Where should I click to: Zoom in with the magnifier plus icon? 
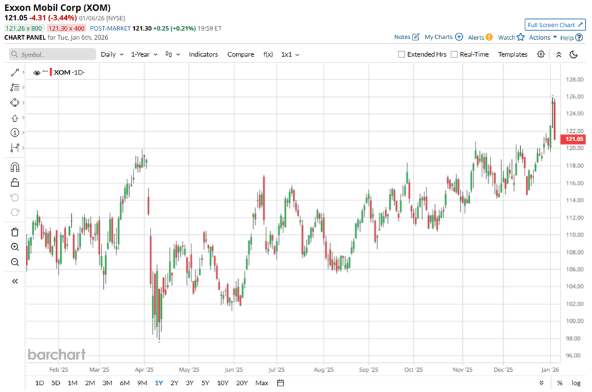coord(14,247)
